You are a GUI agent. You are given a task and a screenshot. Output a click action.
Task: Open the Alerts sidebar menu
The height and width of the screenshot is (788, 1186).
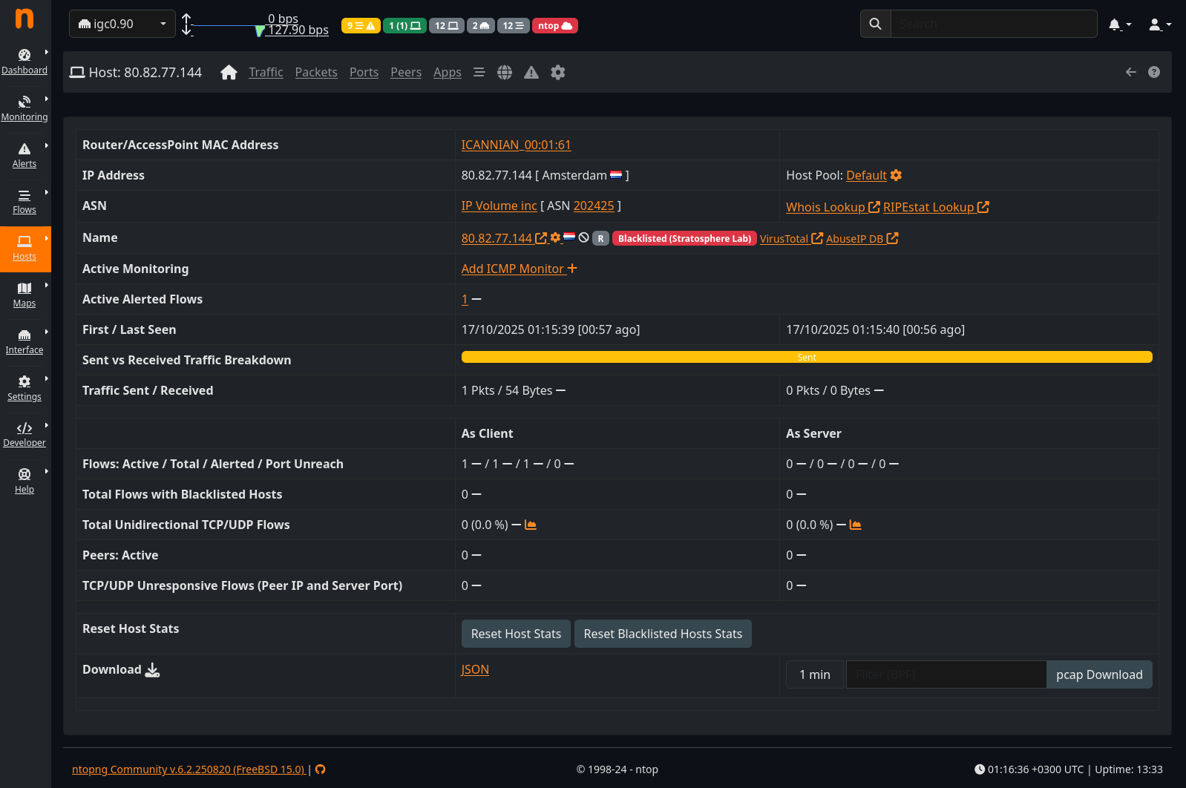point(24,155)
